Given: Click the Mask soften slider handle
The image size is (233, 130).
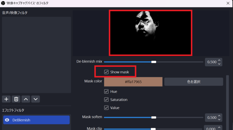Looking at the screenshot, I should 154,117.
